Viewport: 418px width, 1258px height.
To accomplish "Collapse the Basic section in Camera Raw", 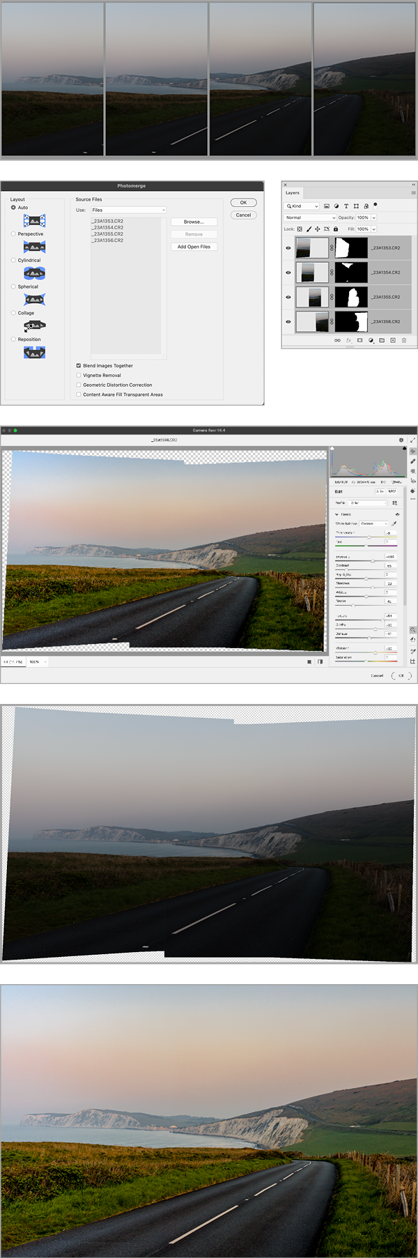I will coord(336,514).
